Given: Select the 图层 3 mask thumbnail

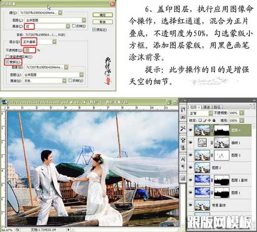Looking at the screenshot, I should (x=222, y=155).
